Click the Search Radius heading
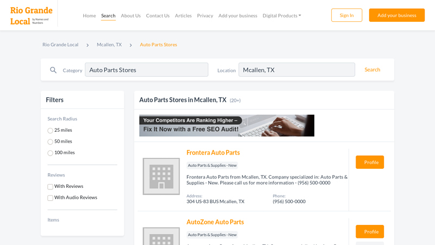Viewport: 435px width, 245px height. coord(62,119)
